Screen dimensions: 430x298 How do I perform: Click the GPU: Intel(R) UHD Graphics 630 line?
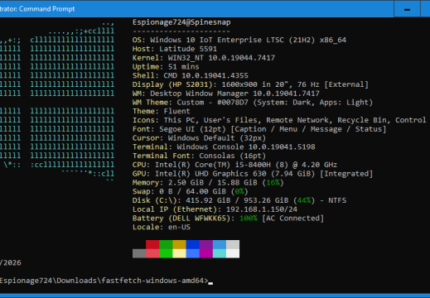tap(253, 174)
